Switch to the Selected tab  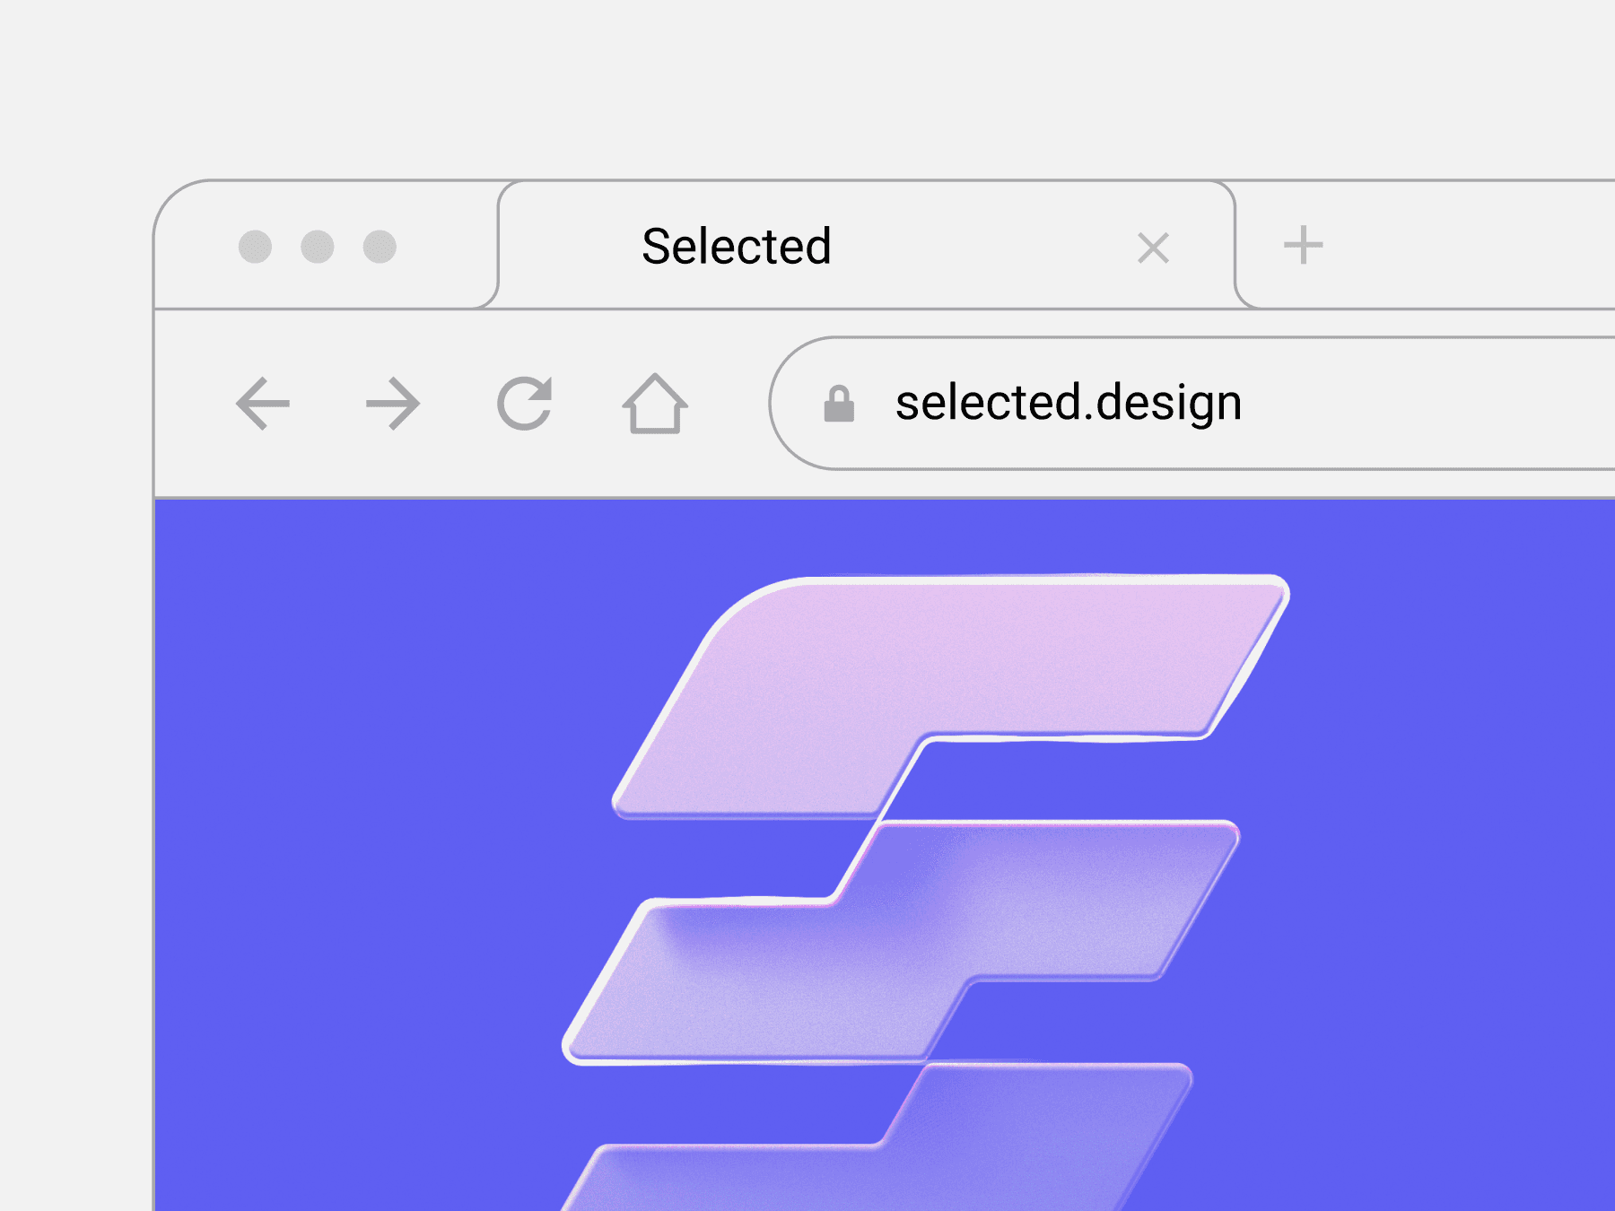coord(866,245)
